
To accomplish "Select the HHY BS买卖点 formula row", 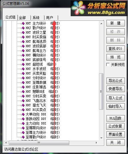I will point(43,110).
